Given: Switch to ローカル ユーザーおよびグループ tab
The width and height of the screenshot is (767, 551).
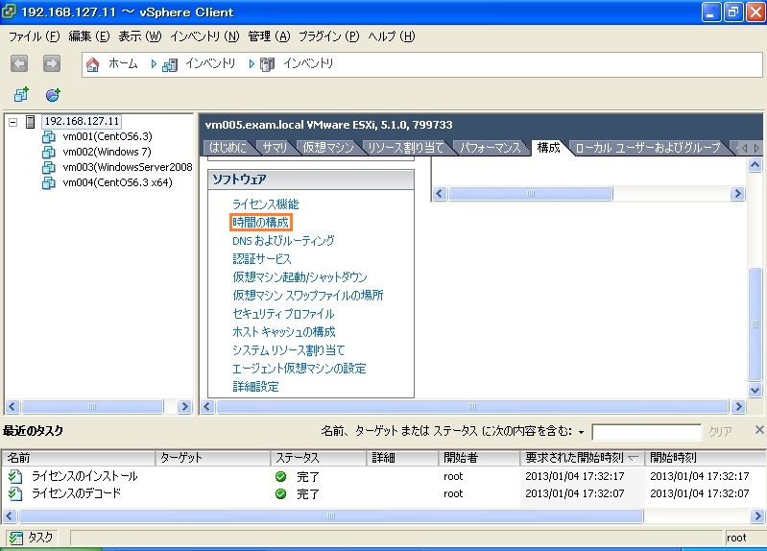Looking at the screenshot, I should (648, 147).
